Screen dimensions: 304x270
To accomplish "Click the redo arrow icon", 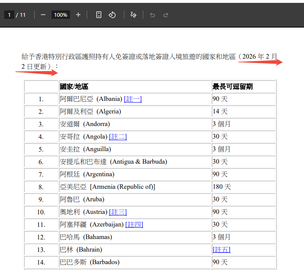I will tap(166, 15).
